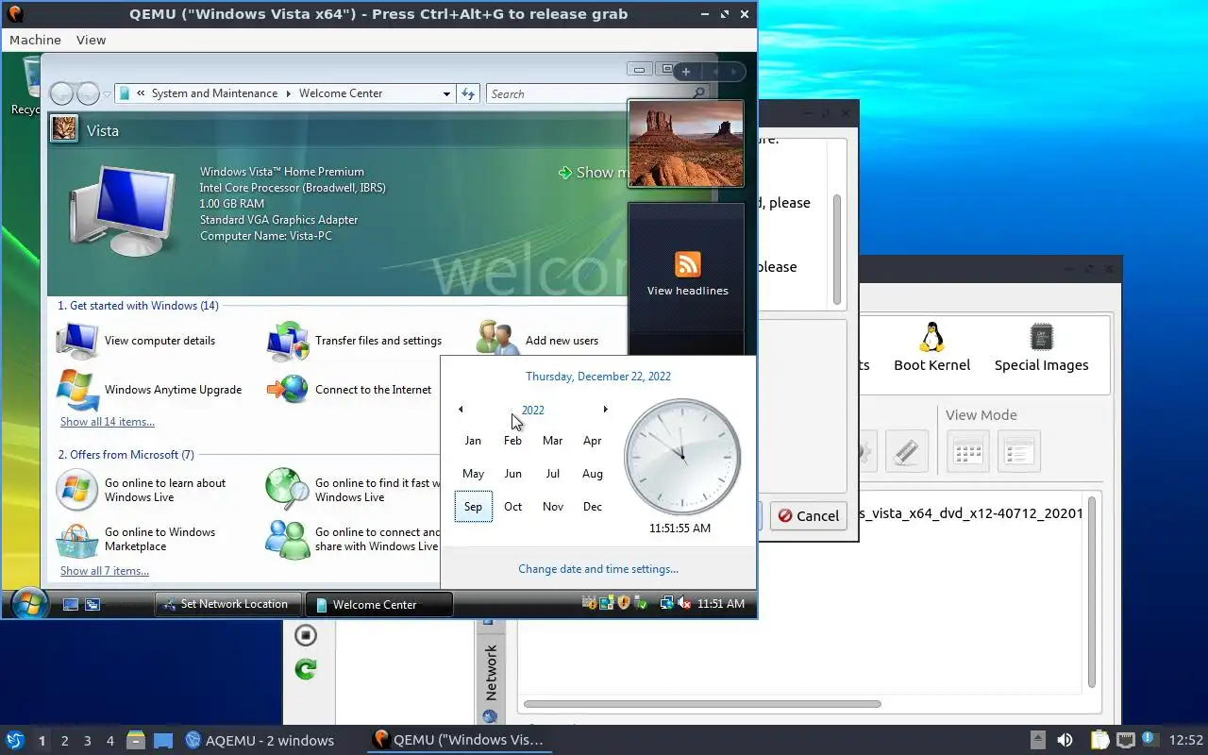The width and height of the screenshot is (1208, 755).
Task: Click the 2022 year header in calendar
Action: 533,410
